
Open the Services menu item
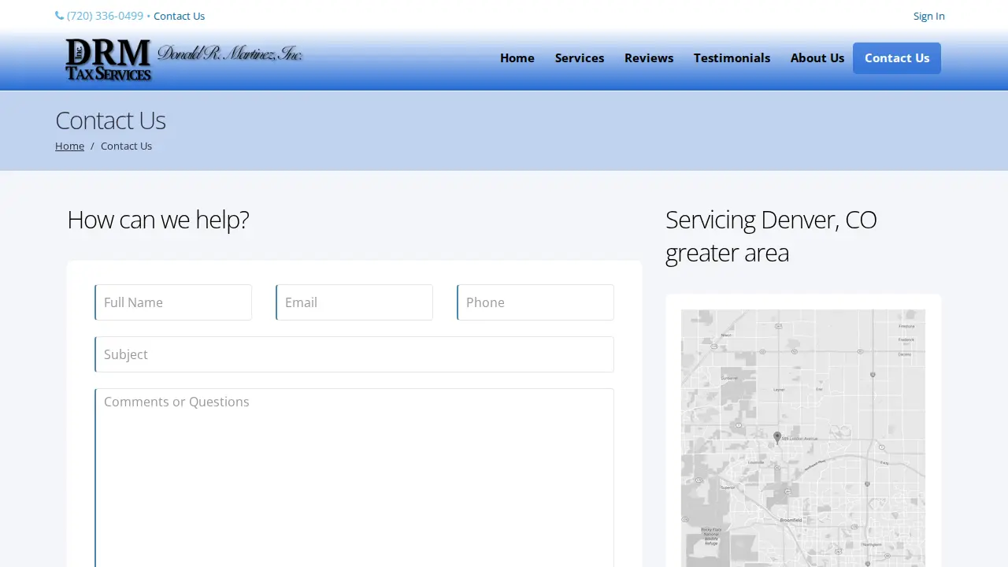tap(580, 58)
